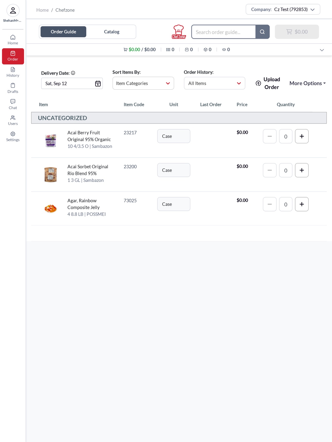Click the Acai Berry Fruit product thumbnail
Screen dimensions: 332x442
[51, 140]
